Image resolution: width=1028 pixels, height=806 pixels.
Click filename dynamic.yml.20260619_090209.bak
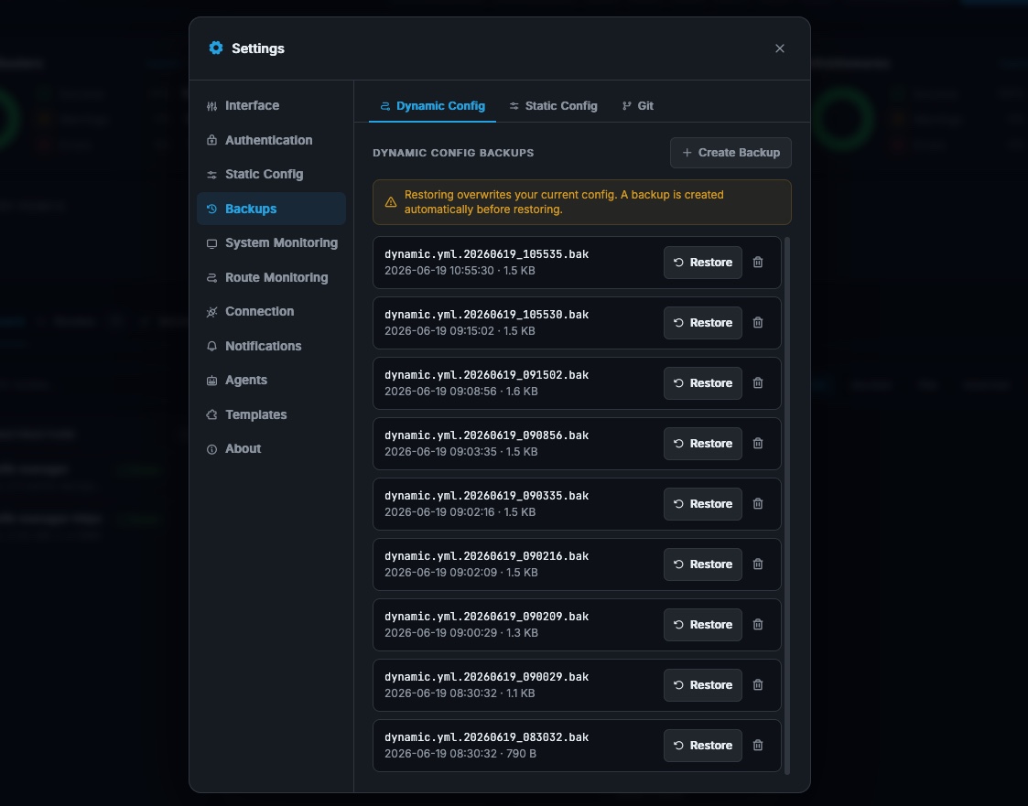point(486,616)
